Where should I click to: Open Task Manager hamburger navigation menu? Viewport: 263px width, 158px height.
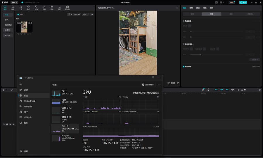pos(20,84)
